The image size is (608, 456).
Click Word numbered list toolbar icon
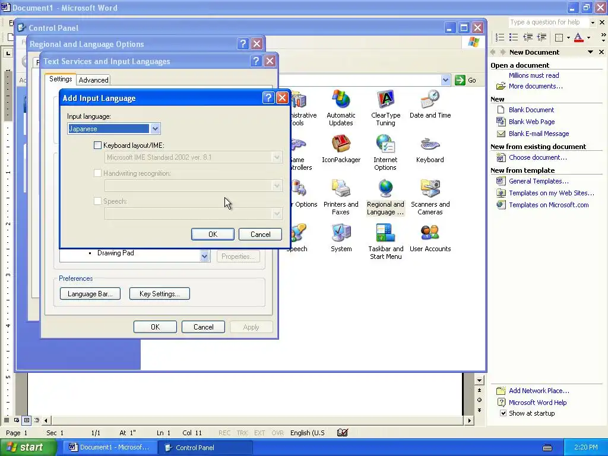[500, 37]
